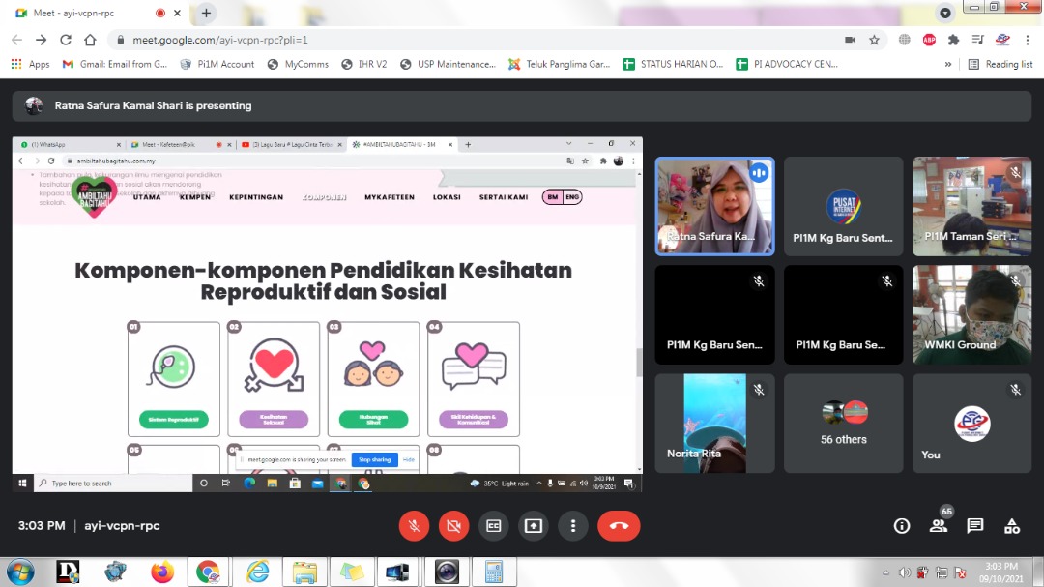
Task: Leave the call with the red hang-up button
Action: coord(619,526)
